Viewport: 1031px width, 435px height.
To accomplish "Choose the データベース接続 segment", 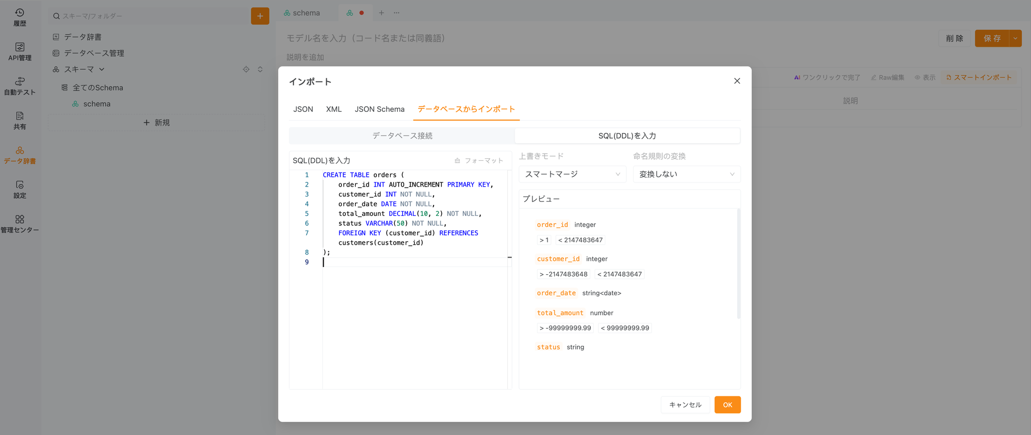I will (x=402, y=136).
